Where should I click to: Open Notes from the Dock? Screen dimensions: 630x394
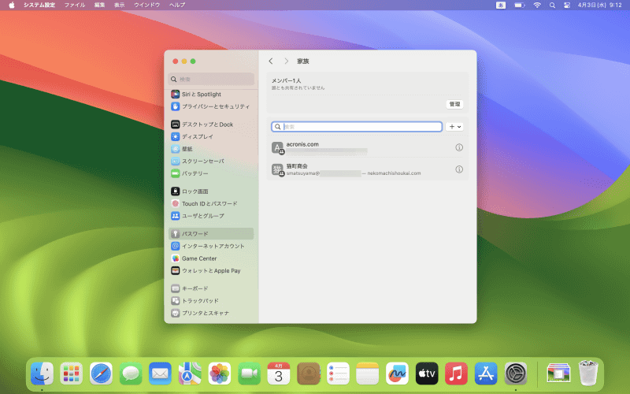[x=367, y=374]
